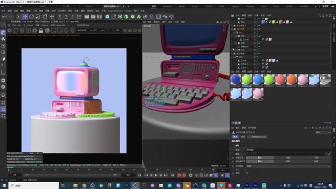Open the 平滑着色(Phong) attribute tab
Screen dimensions: 336x189
click(x=258, y=136)
